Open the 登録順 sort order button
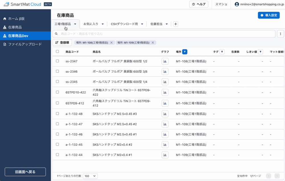The width and height of the screenshot is (285, 181). pos(62,43)
